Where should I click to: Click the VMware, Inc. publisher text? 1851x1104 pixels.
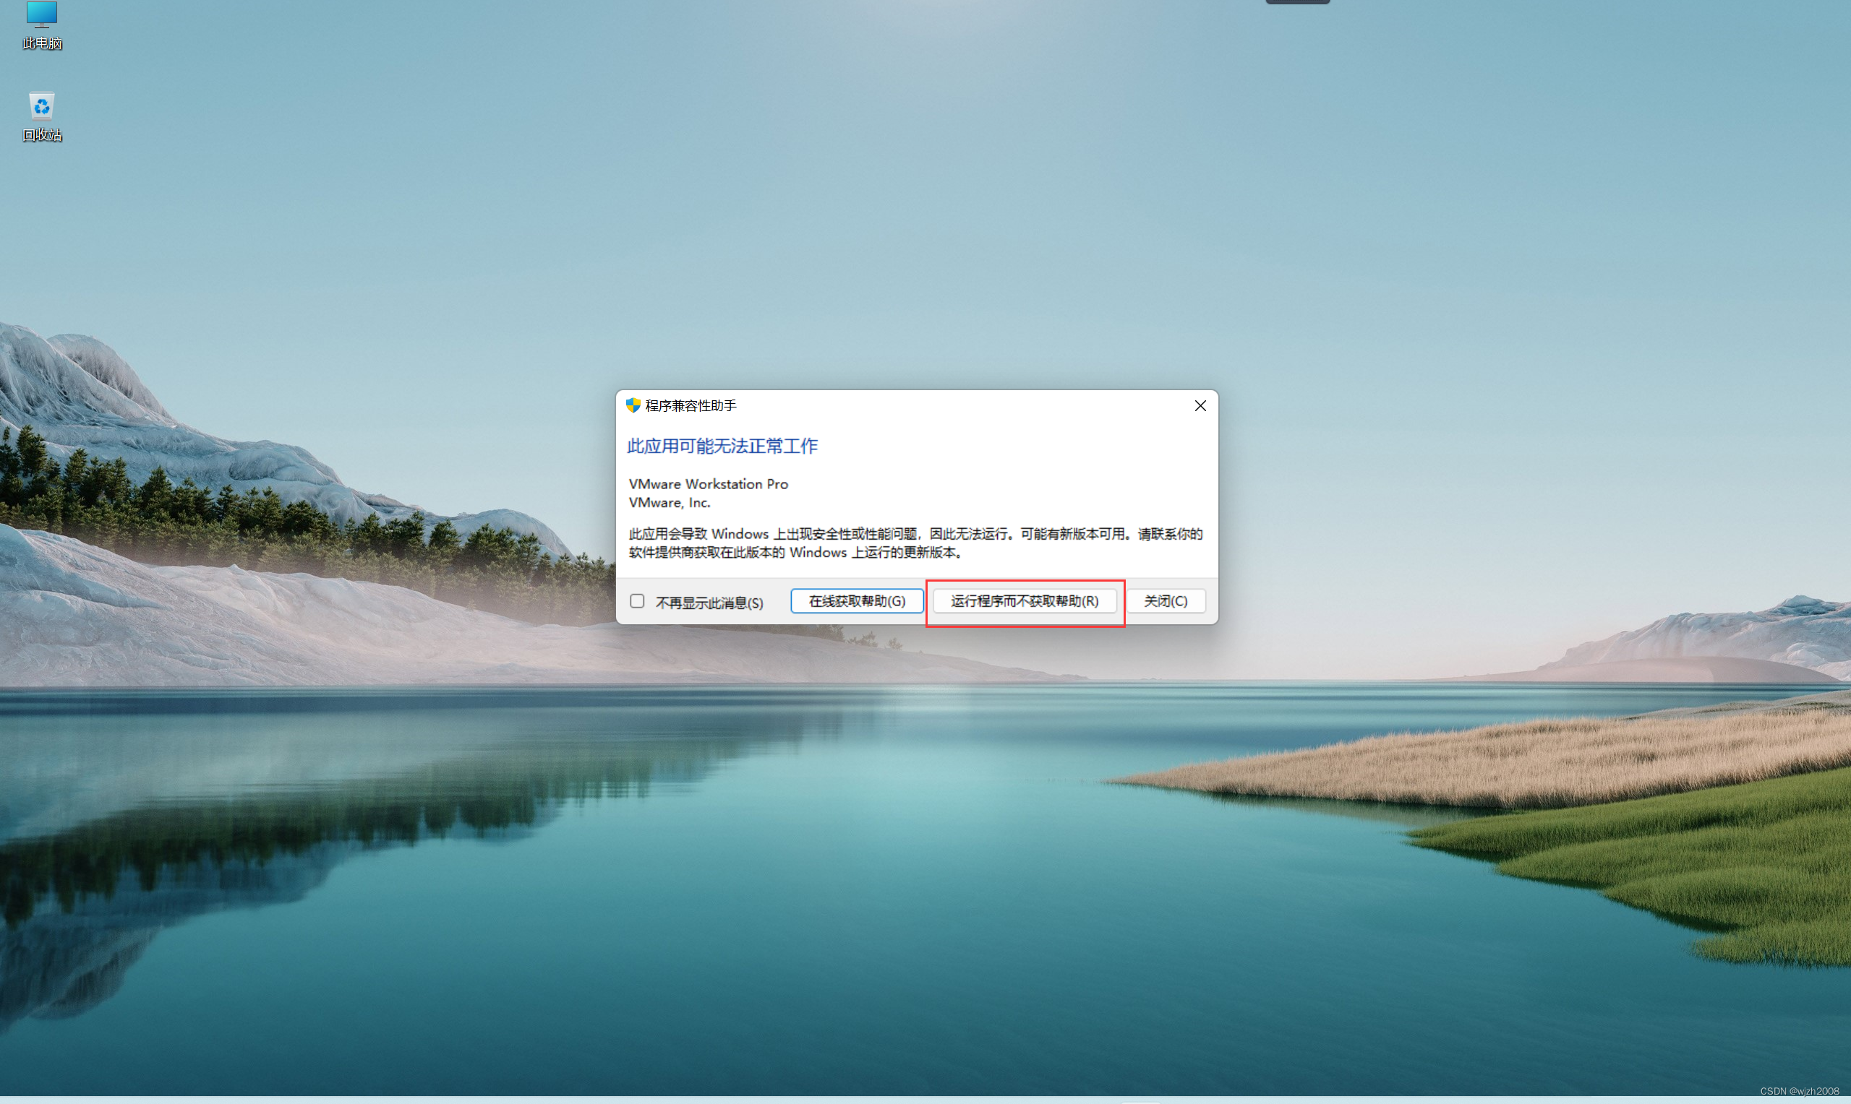(669, 502)
